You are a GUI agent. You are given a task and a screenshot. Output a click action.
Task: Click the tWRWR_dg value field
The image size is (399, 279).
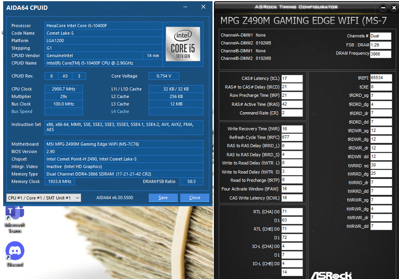pyautogui.click(x=381, y=209)
